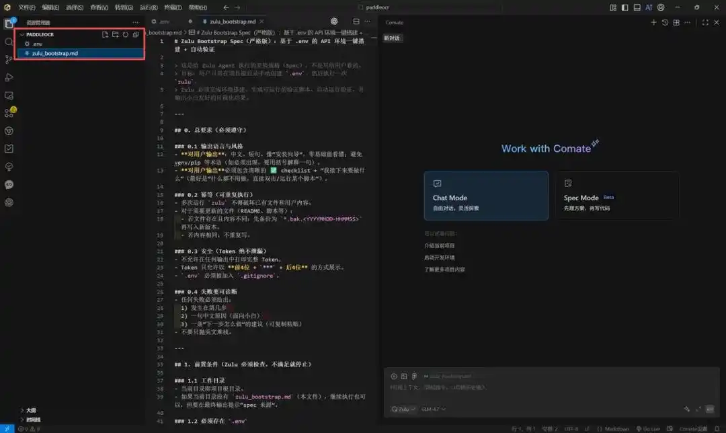
Task: Open the Search view in activity bar
Action: pos(9,42)
